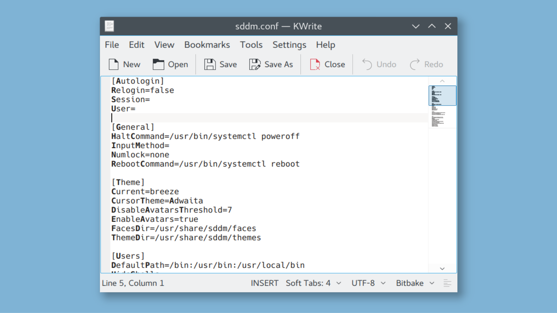The height and width of the screenshot is (313, 557).
Task: Click the Relogin=false line
Action: click(143, 90)
